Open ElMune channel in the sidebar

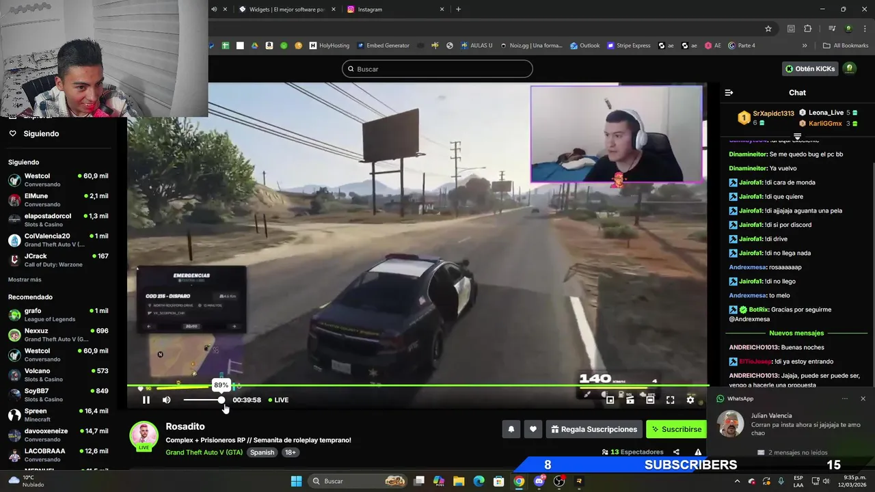[x=58, y=200]
